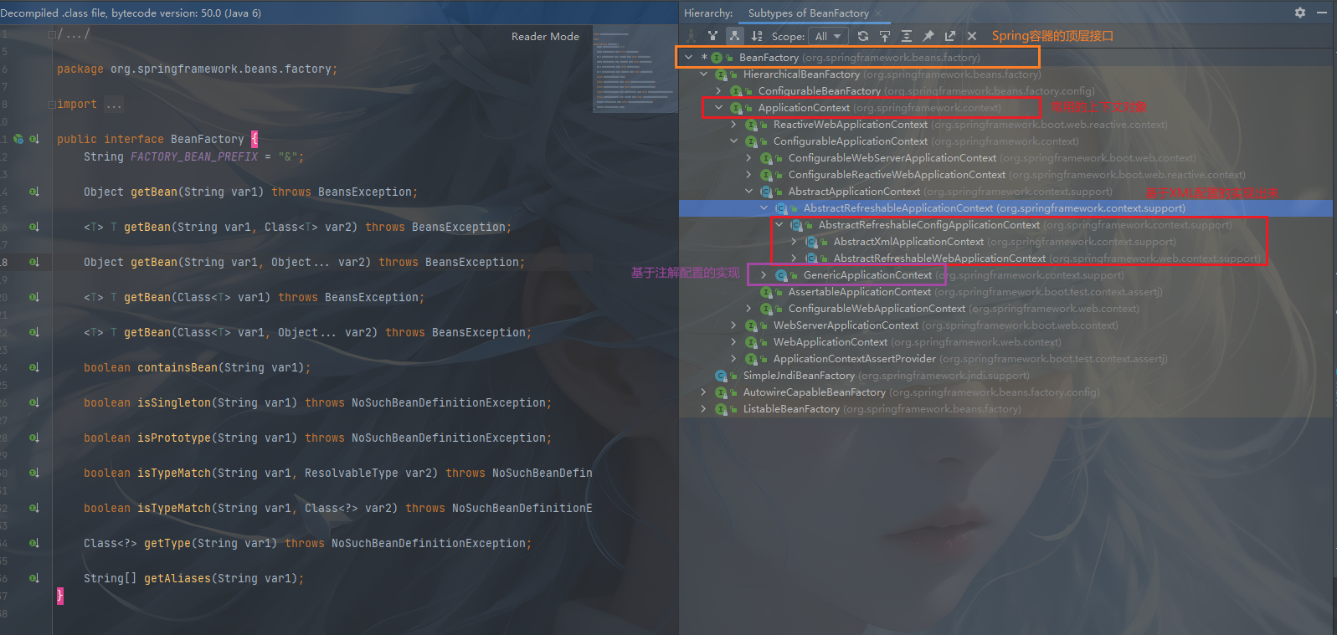This screenshot has width=1337, height=635.
Task: Open the Scope All dropdown
Action: point(829,36)
